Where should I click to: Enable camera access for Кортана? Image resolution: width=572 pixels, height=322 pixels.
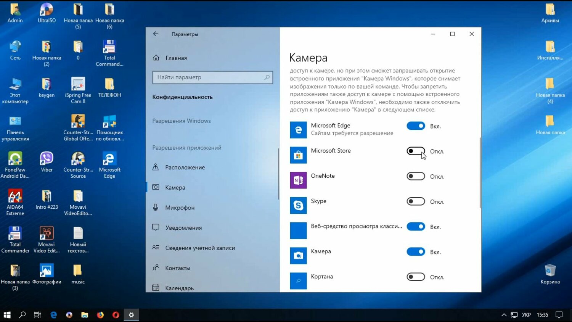(x=416, y=277)
